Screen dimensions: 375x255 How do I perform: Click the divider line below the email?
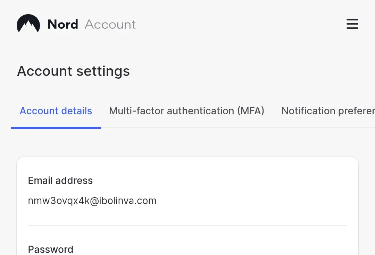(187, 225)
